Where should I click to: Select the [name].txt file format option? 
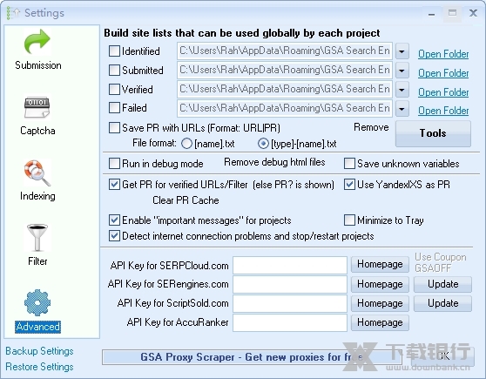coord(186,144)
